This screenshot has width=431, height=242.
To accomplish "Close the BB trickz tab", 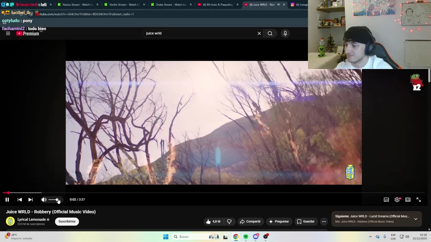I will [x=237, y=5].
